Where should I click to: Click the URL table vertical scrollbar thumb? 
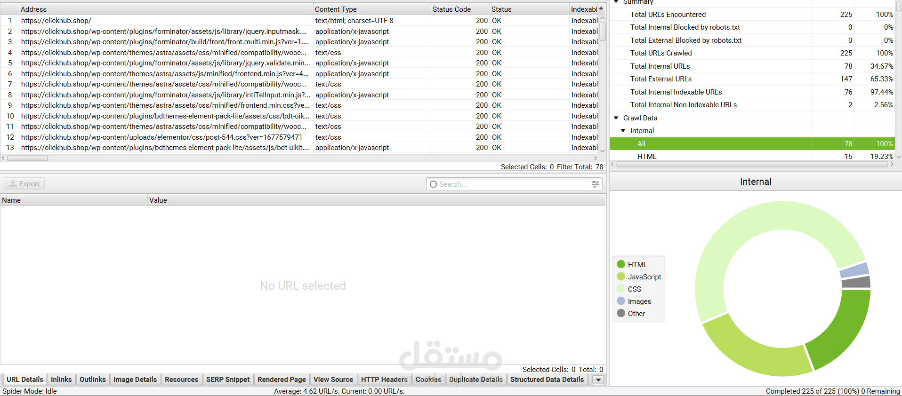[x=602, y=32]
